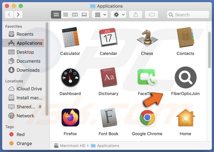
Task: Go back with the left chevron button
Action: [9, 14]
